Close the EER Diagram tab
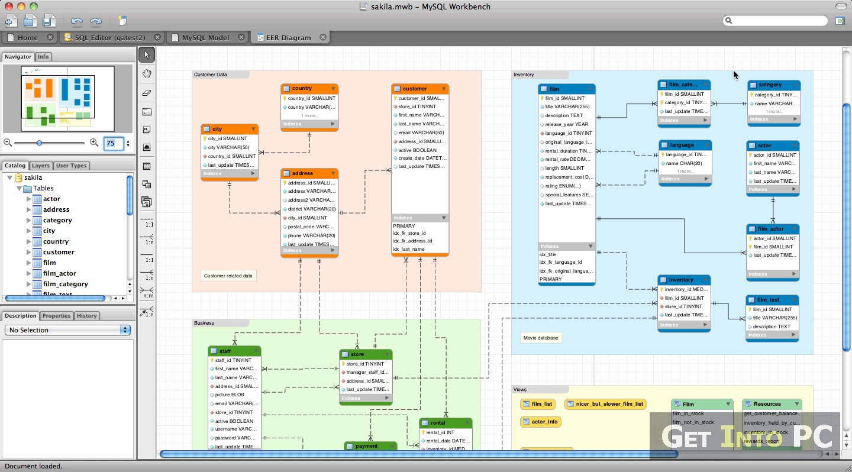 point(323,37)
